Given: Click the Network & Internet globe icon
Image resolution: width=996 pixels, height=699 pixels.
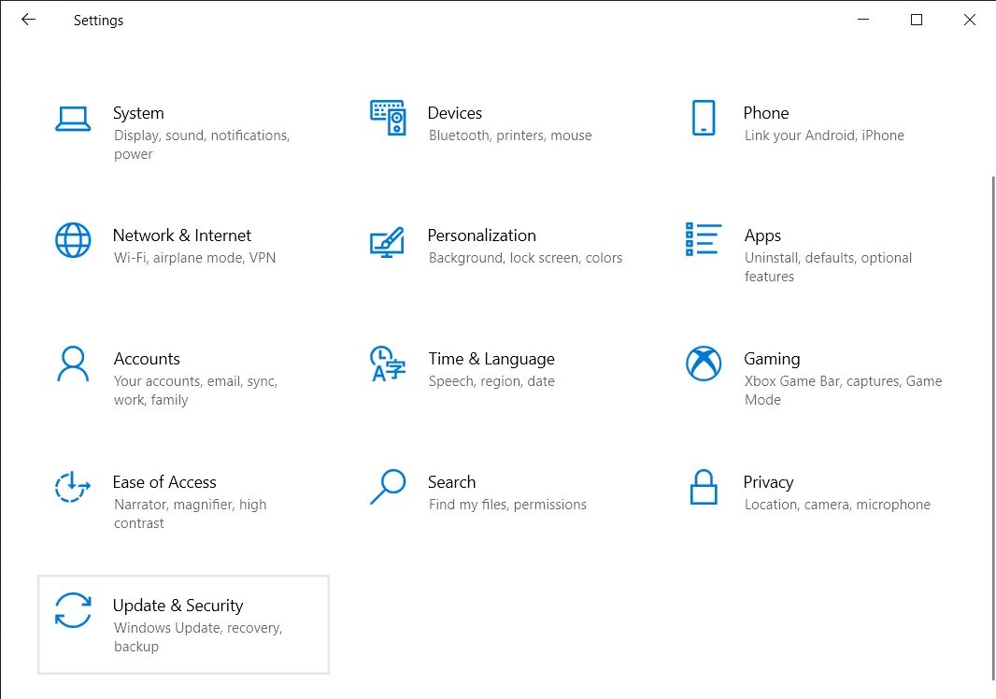Looking at the screenshot, I should [73, 240].
